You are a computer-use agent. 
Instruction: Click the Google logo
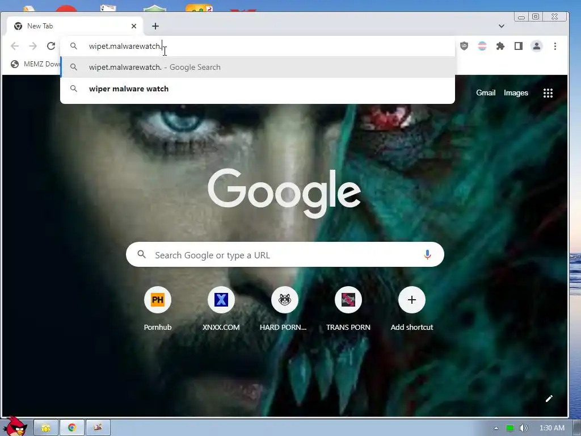[284, 193]
